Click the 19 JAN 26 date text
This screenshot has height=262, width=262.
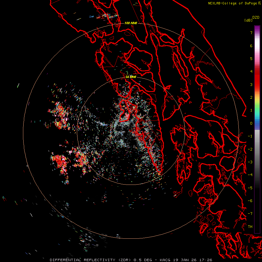pyautogui.click(x=185, y=260)
